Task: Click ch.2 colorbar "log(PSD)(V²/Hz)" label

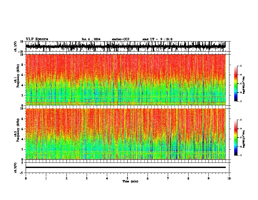Action: click(244, 139)
